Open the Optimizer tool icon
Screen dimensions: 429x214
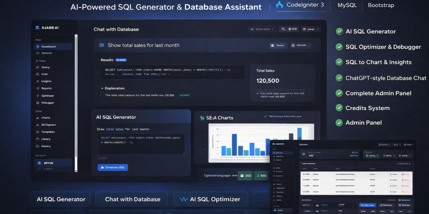pyautogui.click(x=37, y=95)
